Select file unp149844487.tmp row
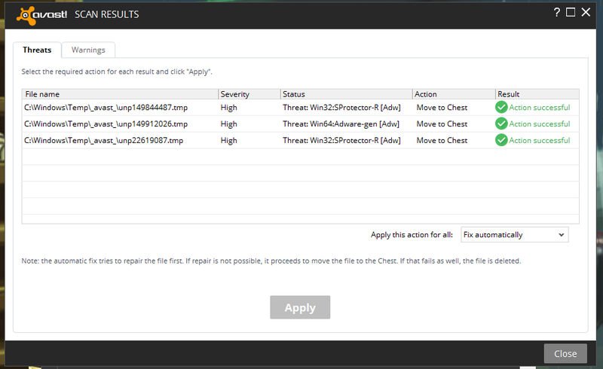The width and height of the screenshot is (603, 369). pos(300,108)
